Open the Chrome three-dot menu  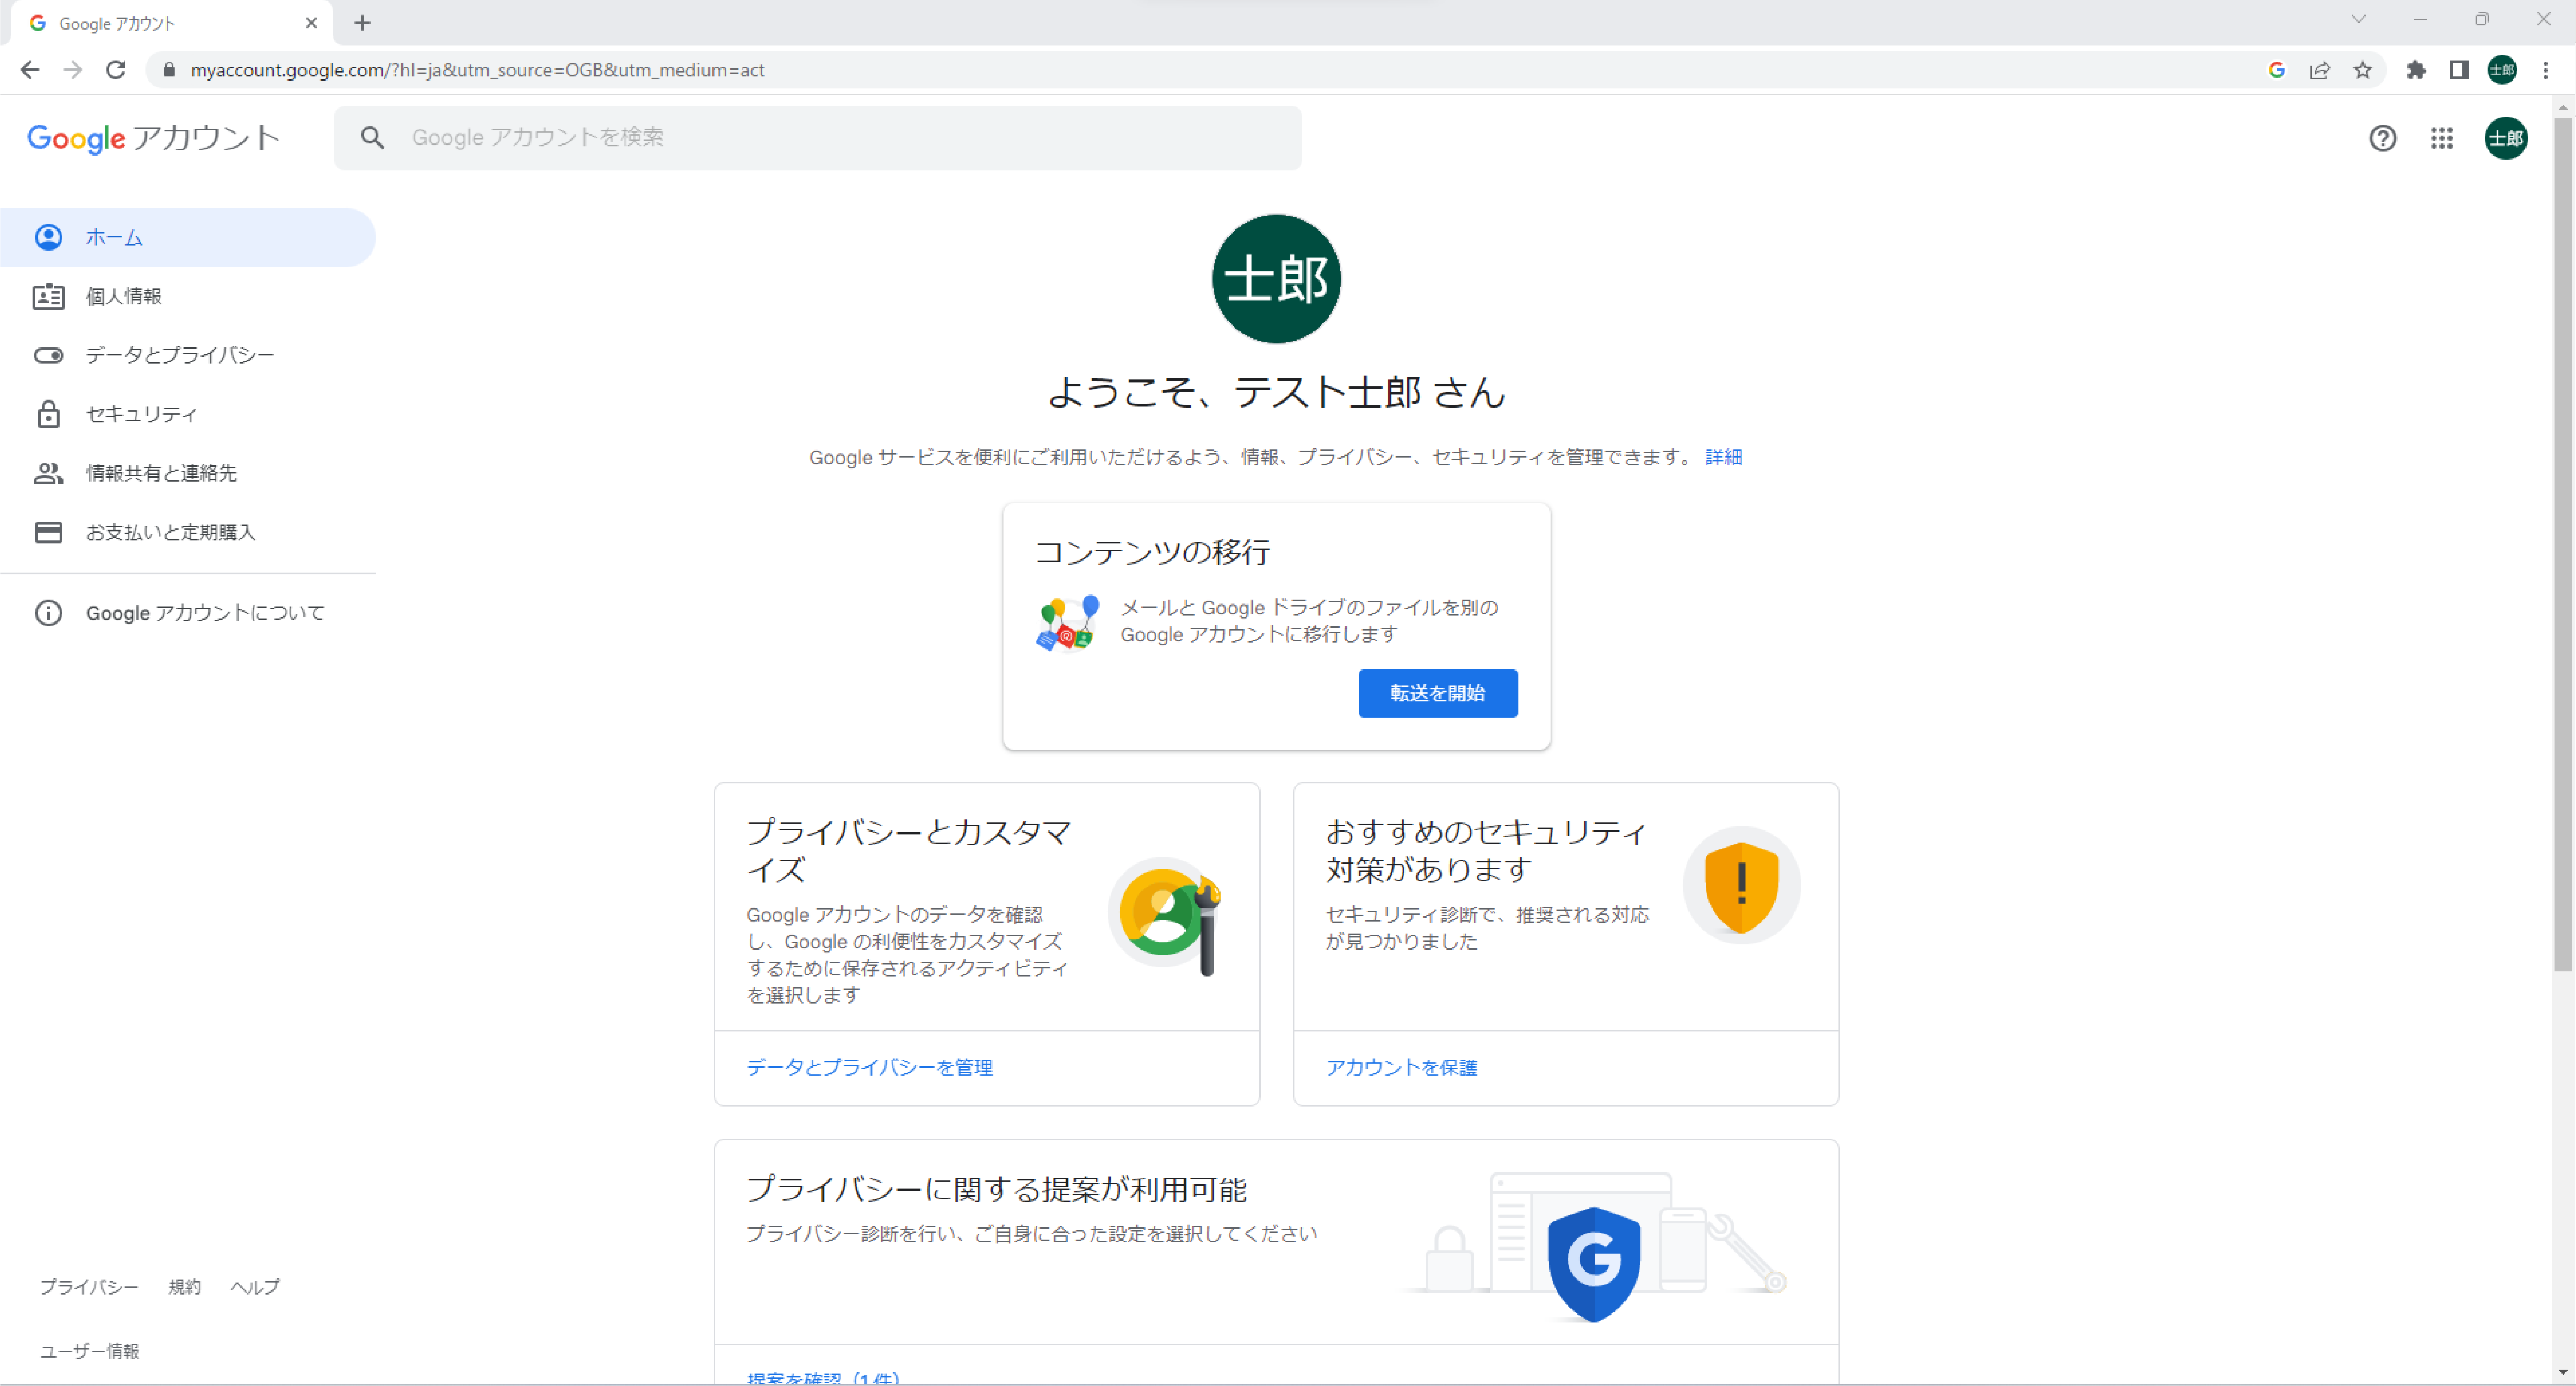[x=2546, y=70]
